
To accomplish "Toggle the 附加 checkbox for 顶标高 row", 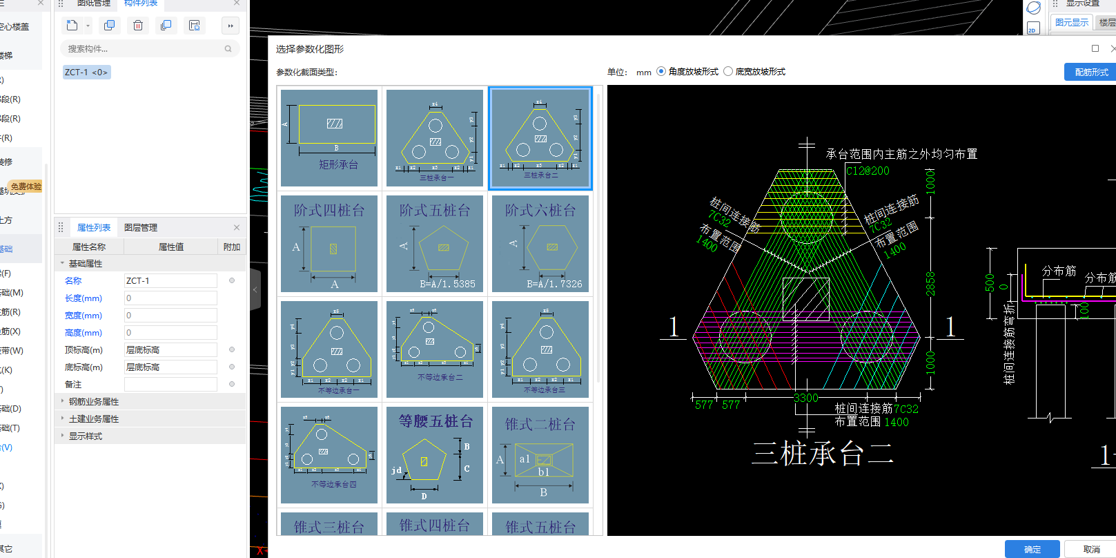I will [x=232, y=349].
